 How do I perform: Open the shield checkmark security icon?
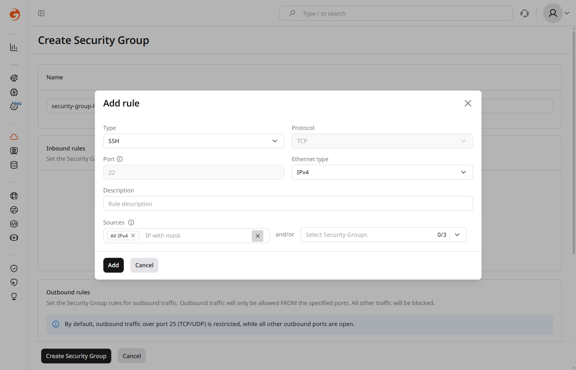coord(14,268)
